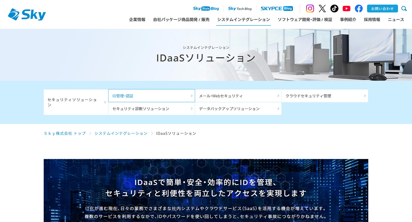Select the ID管理・認証 item
This screenshot has height=222, width=412.
(x=152, y=96)
